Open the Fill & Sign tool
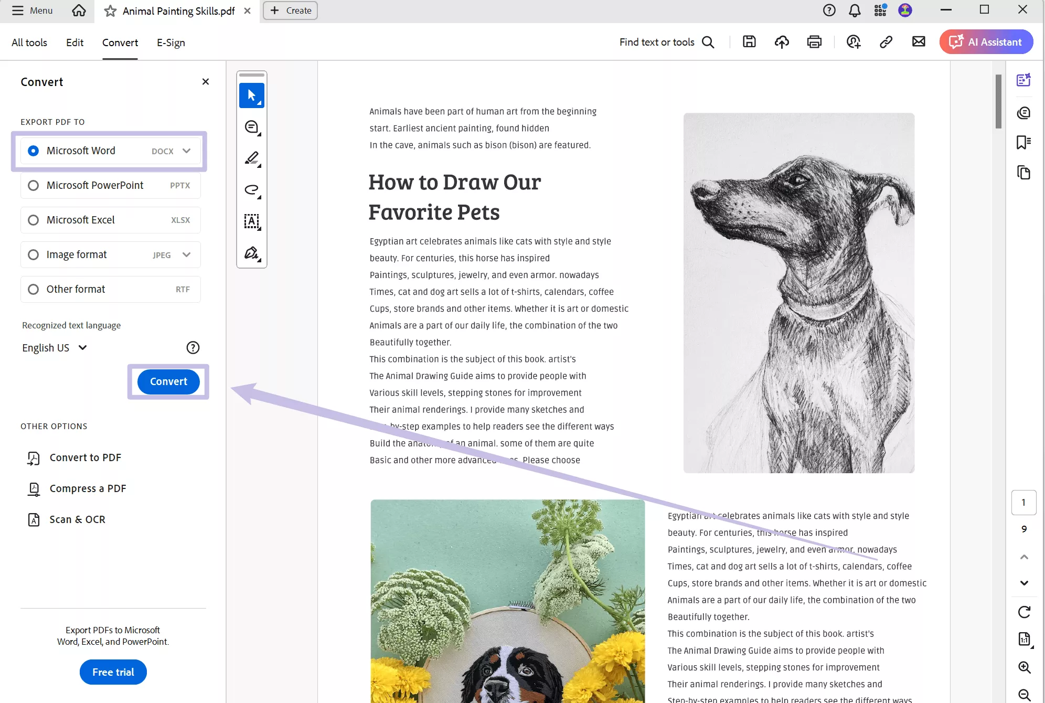The height and width of the screenshot is (703, 1045). pyautogui.click(x=251, y=253)
